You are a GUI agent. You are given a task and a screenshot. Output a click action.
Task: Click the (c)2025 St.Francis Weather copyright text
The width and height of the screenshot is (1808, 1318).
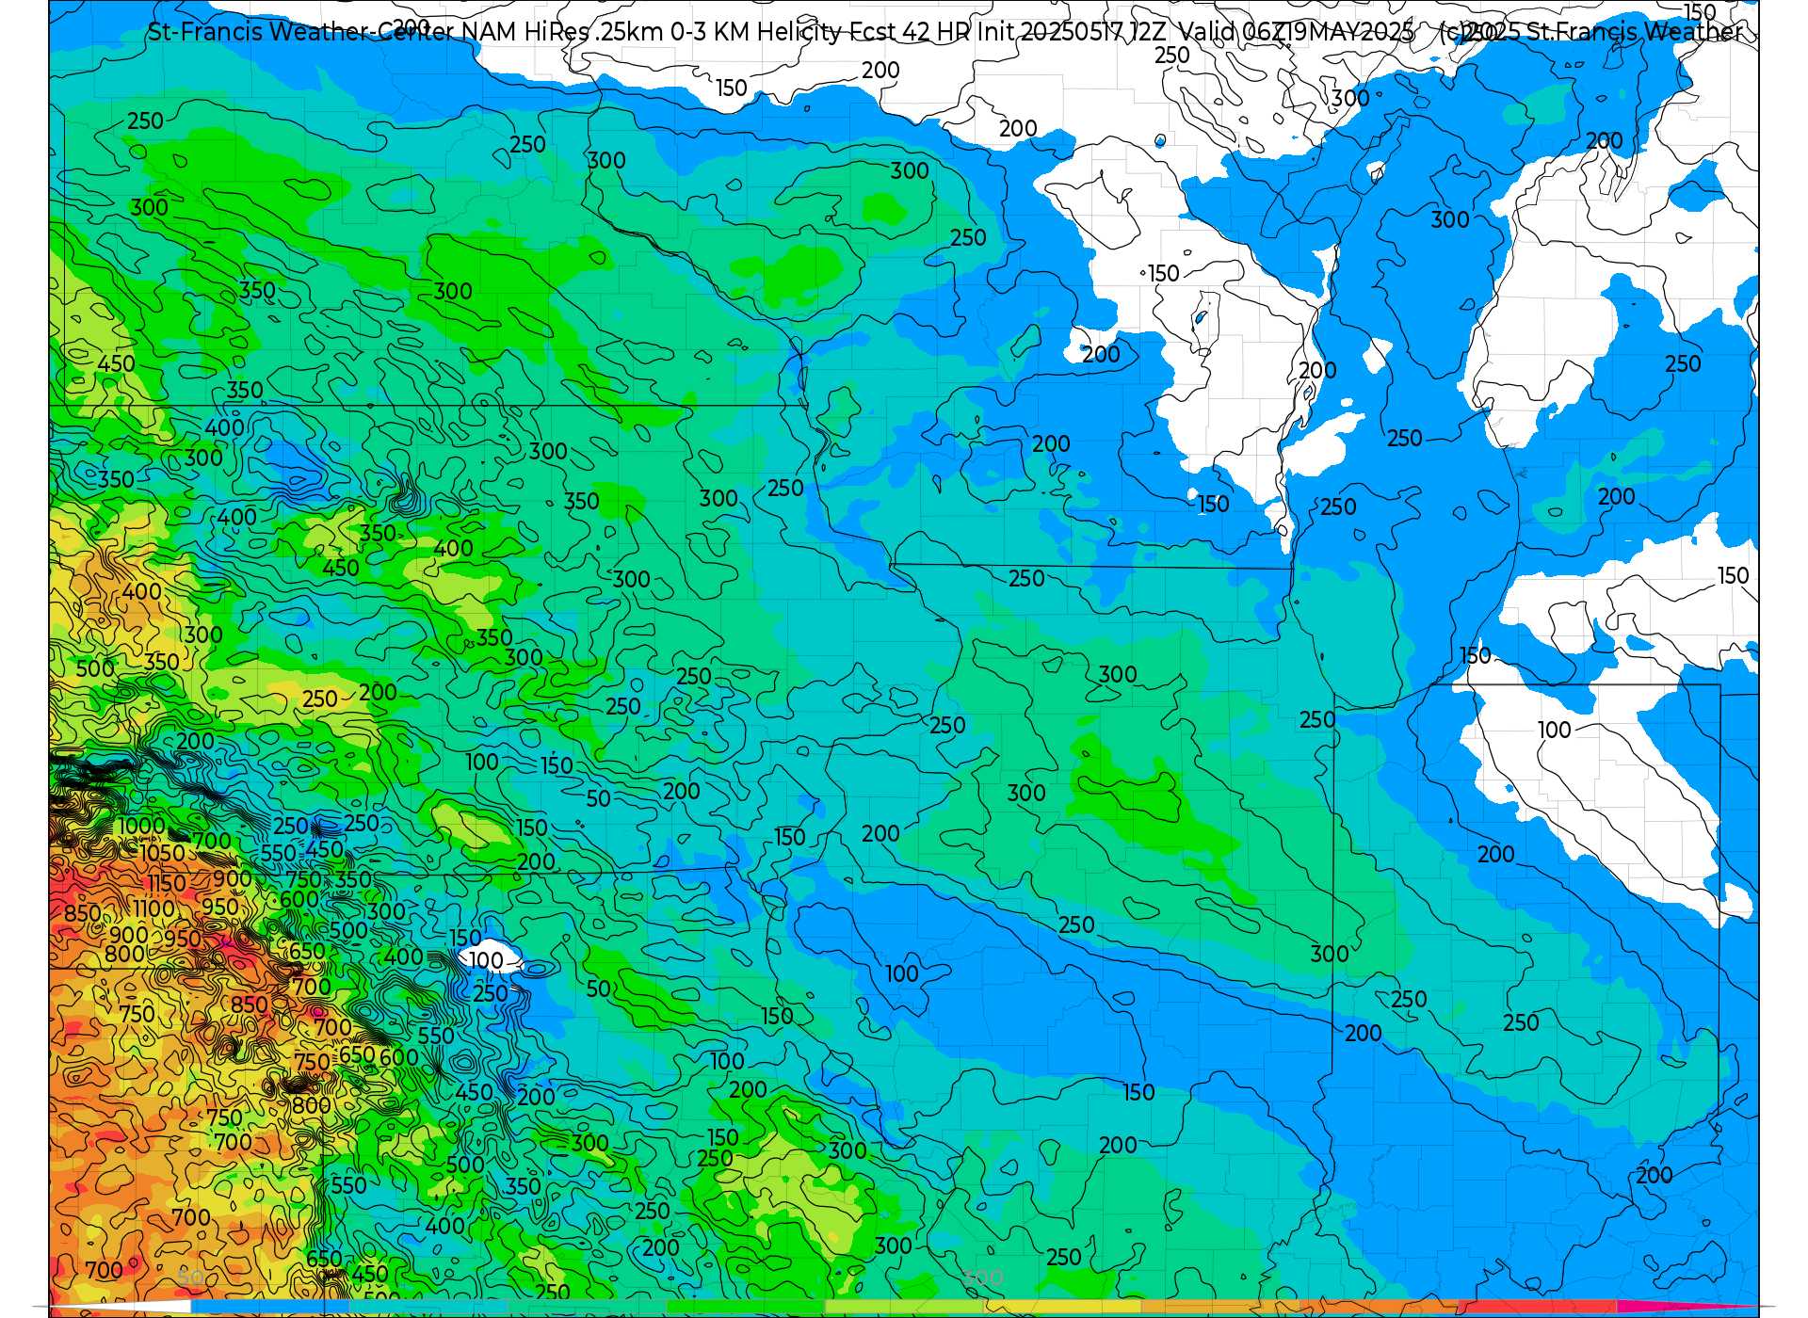pyautogui.click(x=1591, y=32)
